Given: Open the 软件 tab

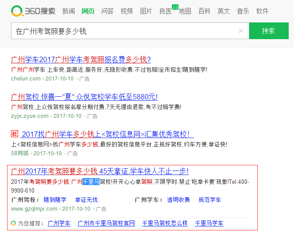Looking at the screenshot, I should 262,11.
